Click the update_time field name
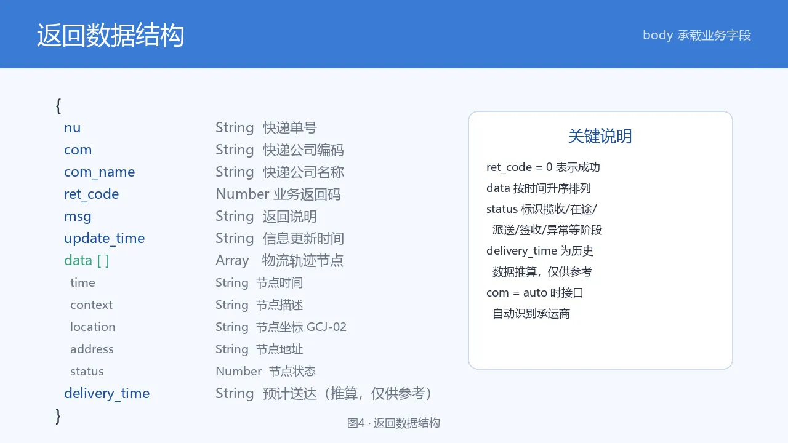 [x=105, y=239]
